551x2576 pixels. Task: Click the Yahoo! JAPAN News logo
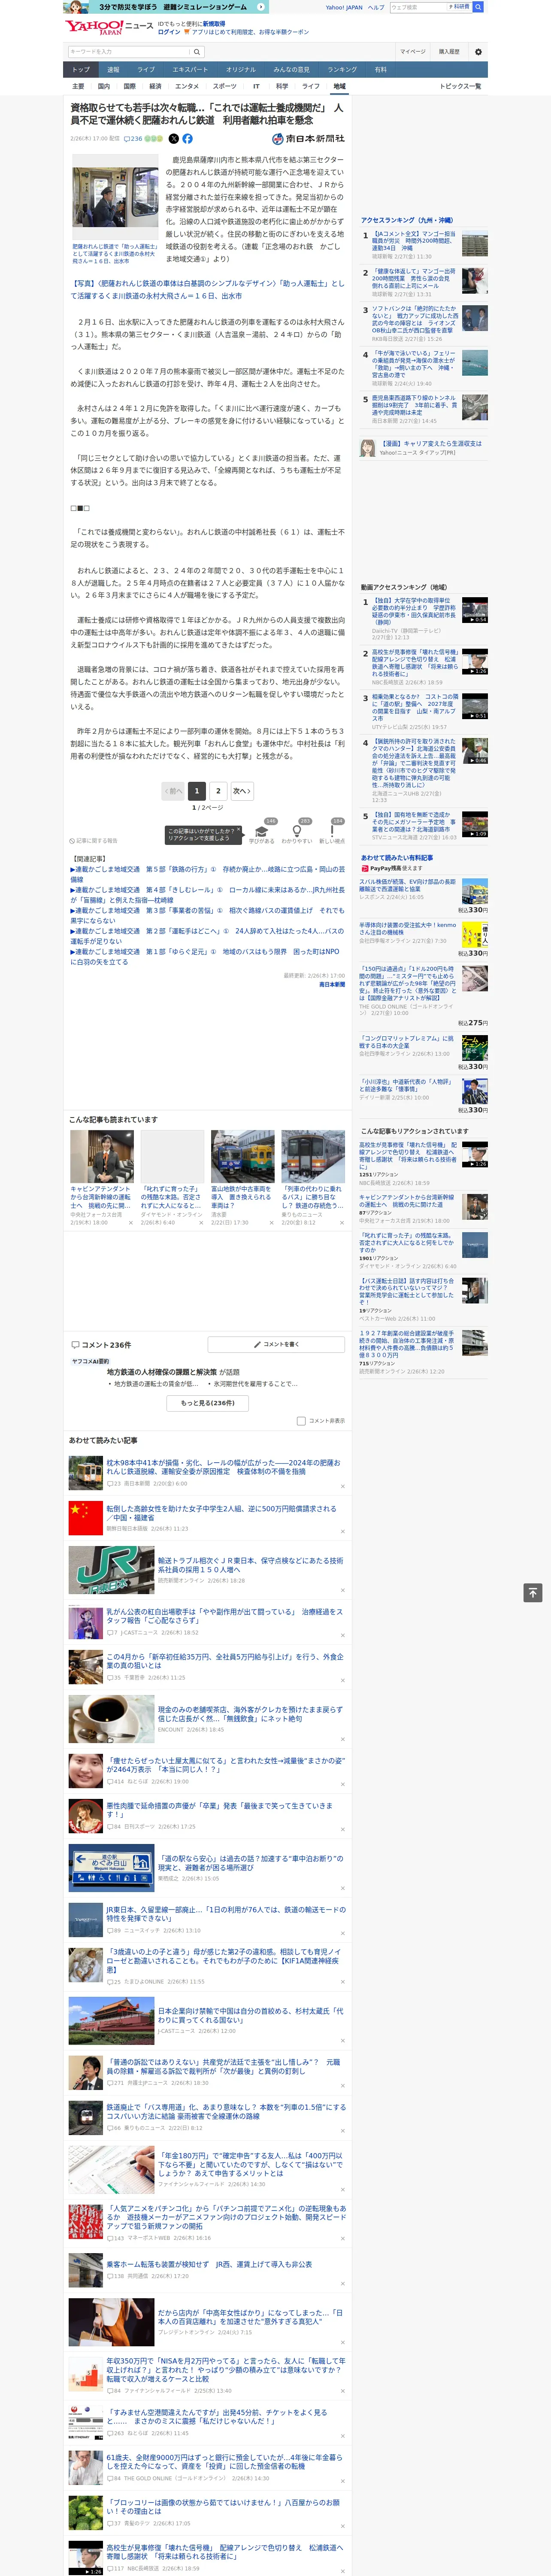point(109,27)
